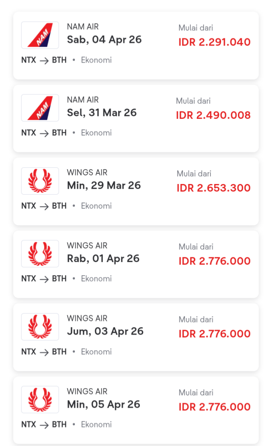272x446 pixels.
Task: Click the IDR 2.776.000 price for 05 Apr
Action: tap(214, 407)
